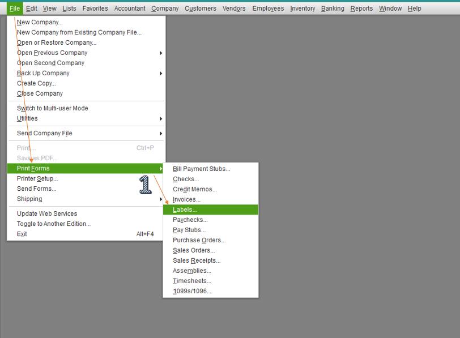Open the Window menu
The image size is (460, 338).
click(390, 8)
